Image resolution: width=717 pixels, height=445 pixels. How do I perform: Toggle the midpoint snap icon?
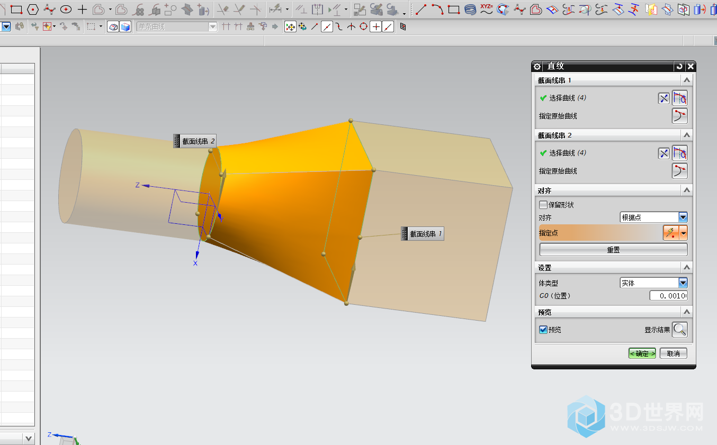[327, 26]
